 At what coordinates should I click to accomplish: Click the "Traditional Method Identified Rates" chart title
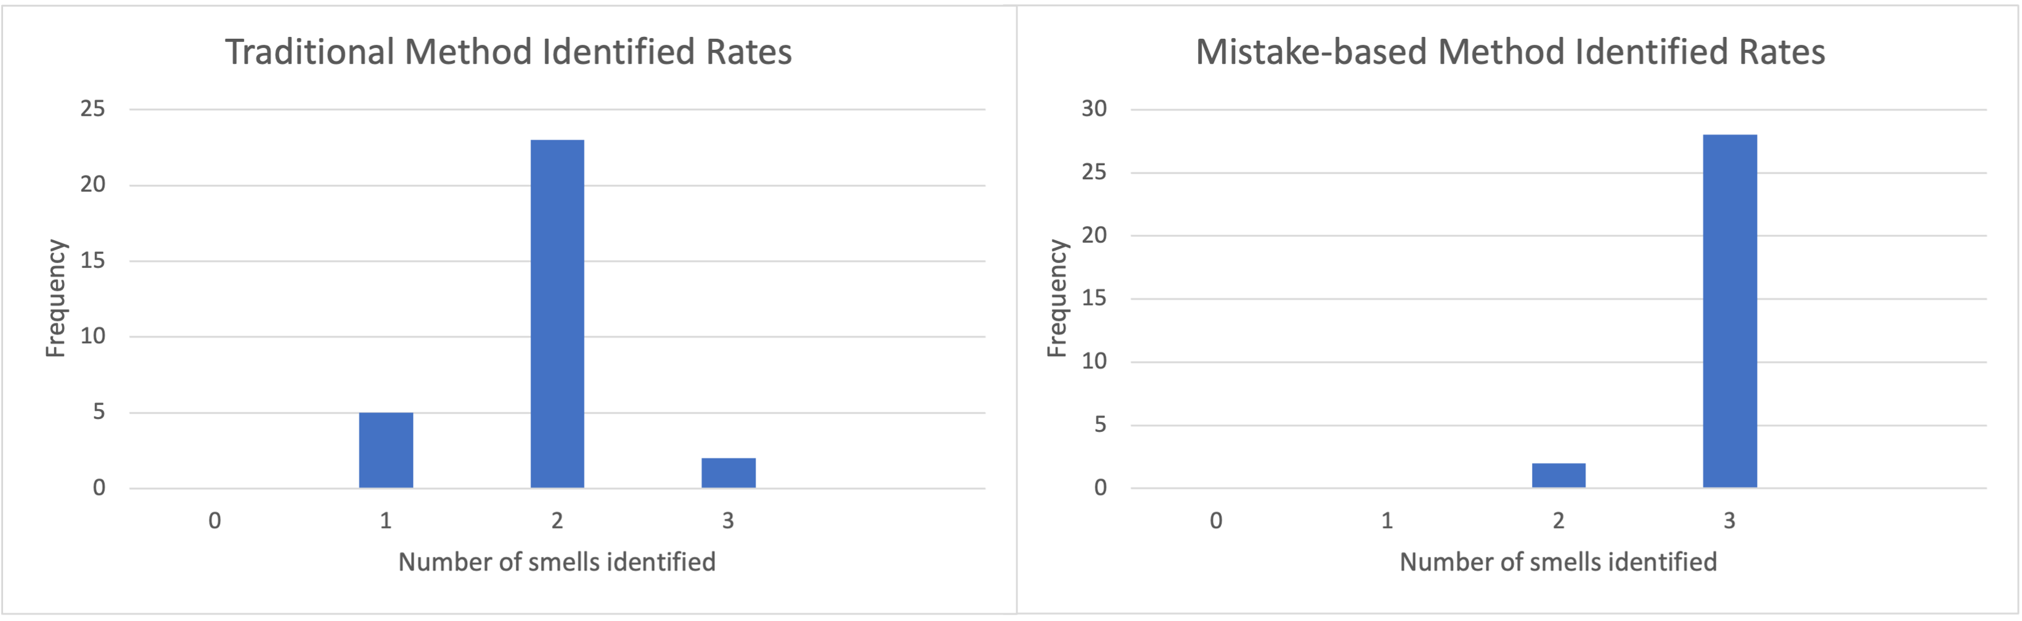508,52
